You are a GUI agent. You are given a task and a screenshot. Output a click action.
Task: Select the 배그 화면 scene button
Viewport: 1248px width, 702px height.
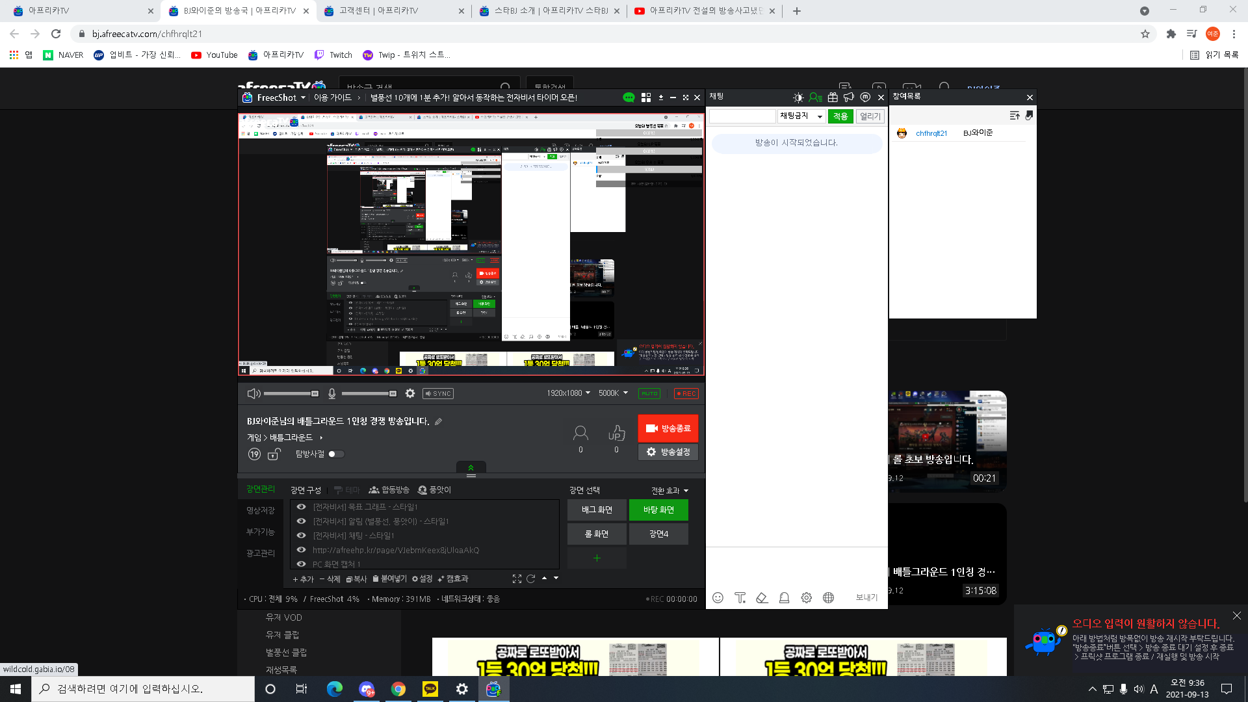point(597,510)
